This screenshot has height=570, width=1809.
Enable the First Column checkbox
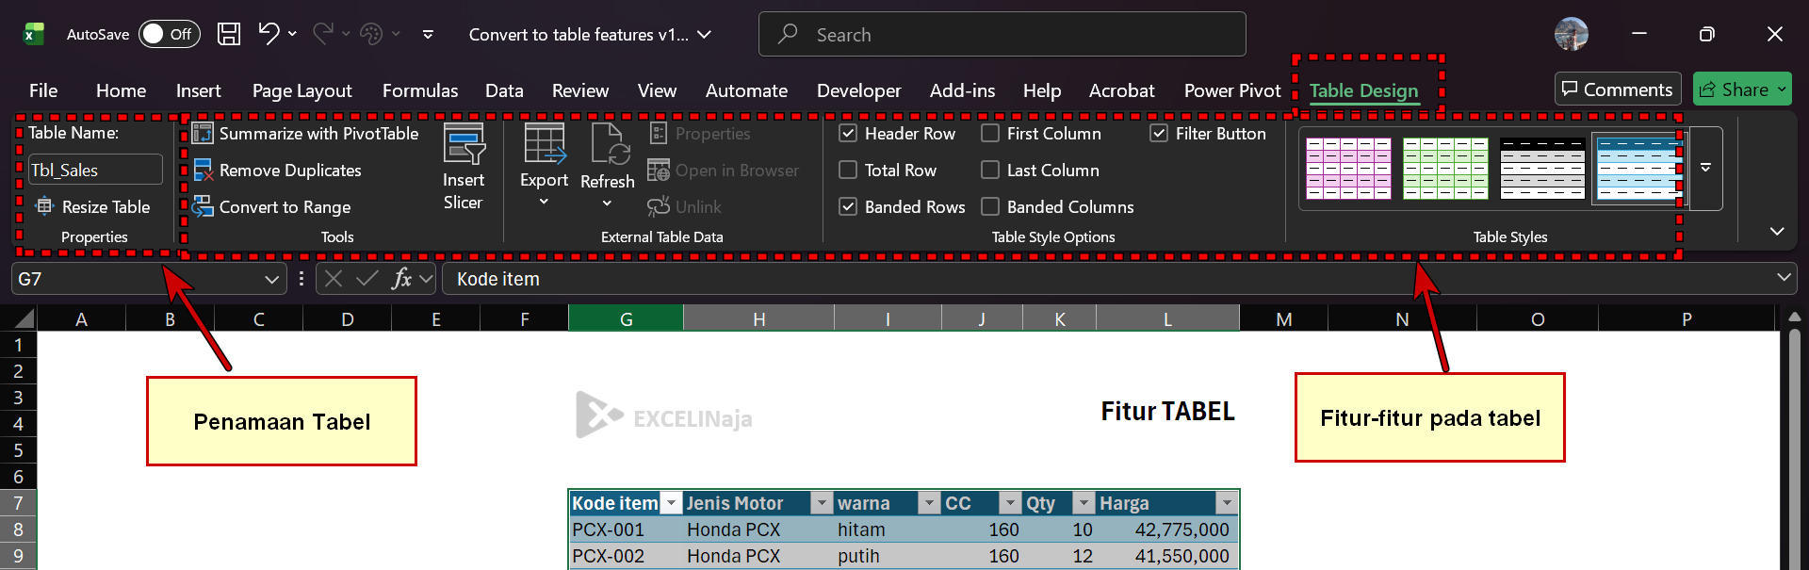tap(990, 134)
